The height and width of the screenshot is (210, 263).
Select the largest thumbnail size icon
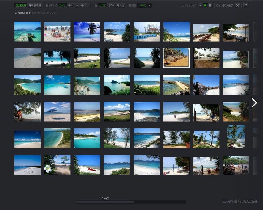(x=210, y=6)
